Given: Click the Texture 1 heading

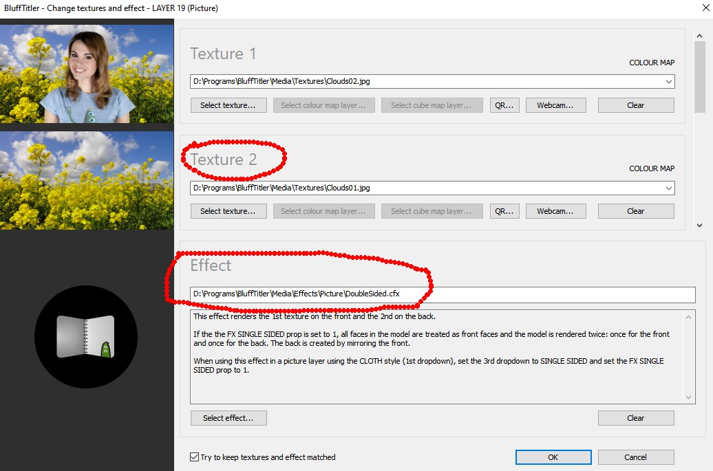Looking at the screenshot, I should click(x=223, y=54).
